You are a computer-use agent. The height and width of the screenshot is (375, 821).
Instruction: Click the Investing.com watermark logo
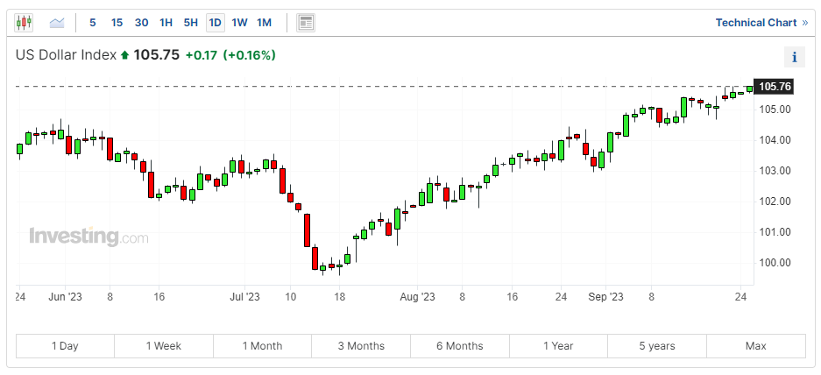click(88, 237)
